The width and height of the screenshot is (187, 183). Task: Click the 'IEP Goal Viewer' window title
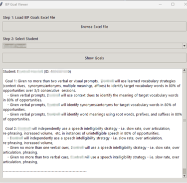point(16,4)
